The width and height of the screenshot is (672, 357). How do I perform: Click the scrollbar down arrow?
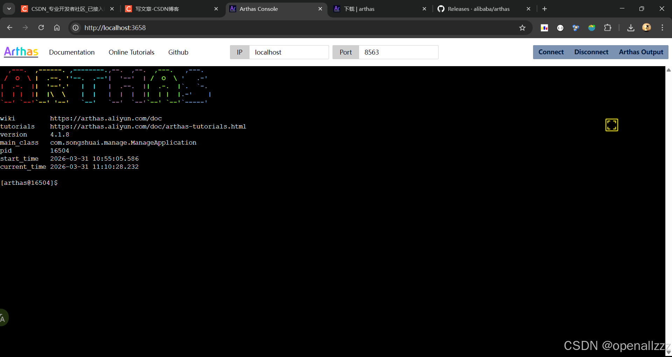pos(668,353)
